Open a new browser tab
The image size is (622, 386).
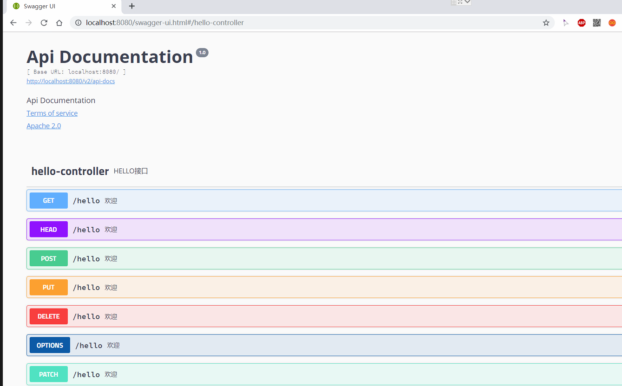click(132, 6)
